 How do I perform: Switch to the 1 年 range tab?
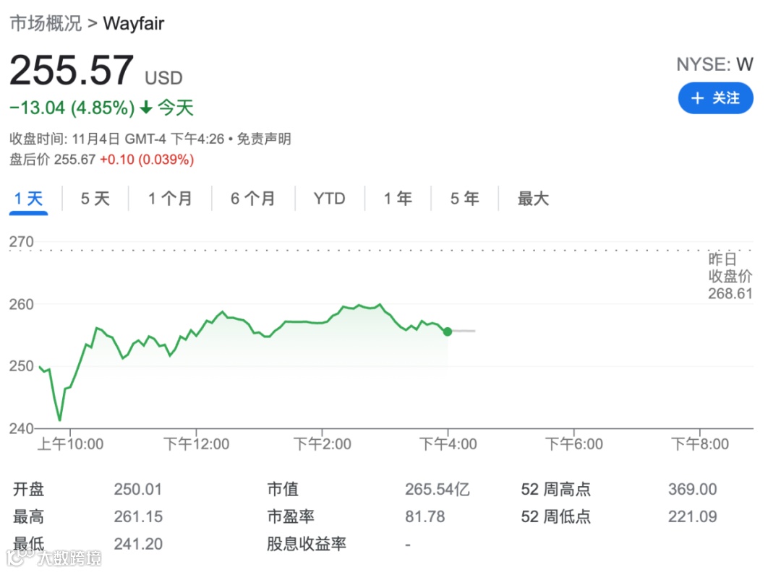[398, 199]
